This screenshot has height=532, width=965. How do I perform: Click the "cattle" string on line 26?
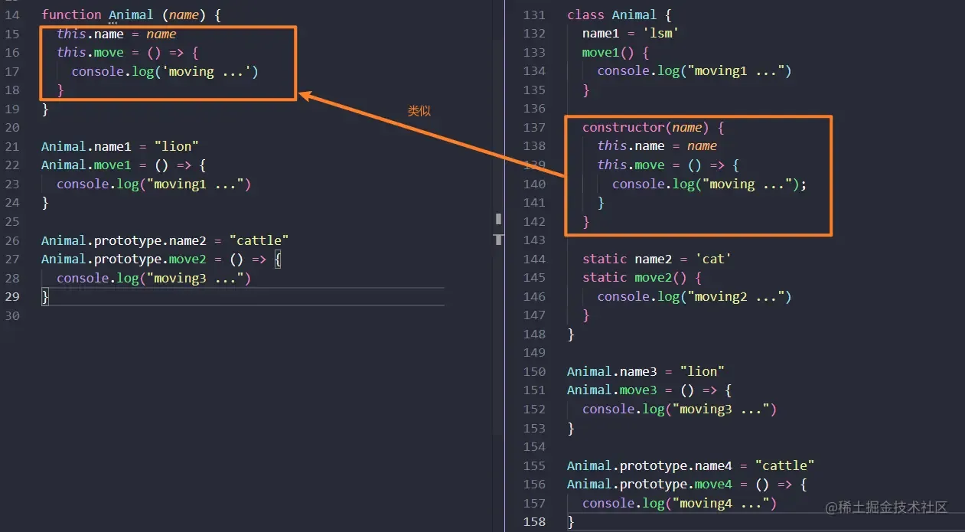[x=259, y=240]
